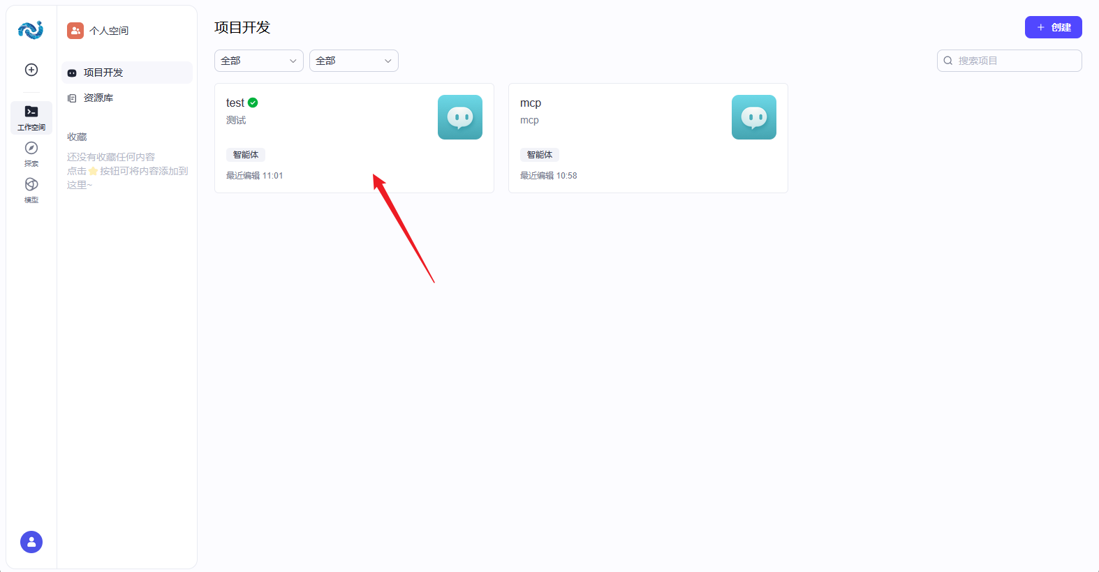The height and width of the screenshot is (572, 1099).
Task: Open the 工作空间 workspace section
Action: (x=31, y=117)
